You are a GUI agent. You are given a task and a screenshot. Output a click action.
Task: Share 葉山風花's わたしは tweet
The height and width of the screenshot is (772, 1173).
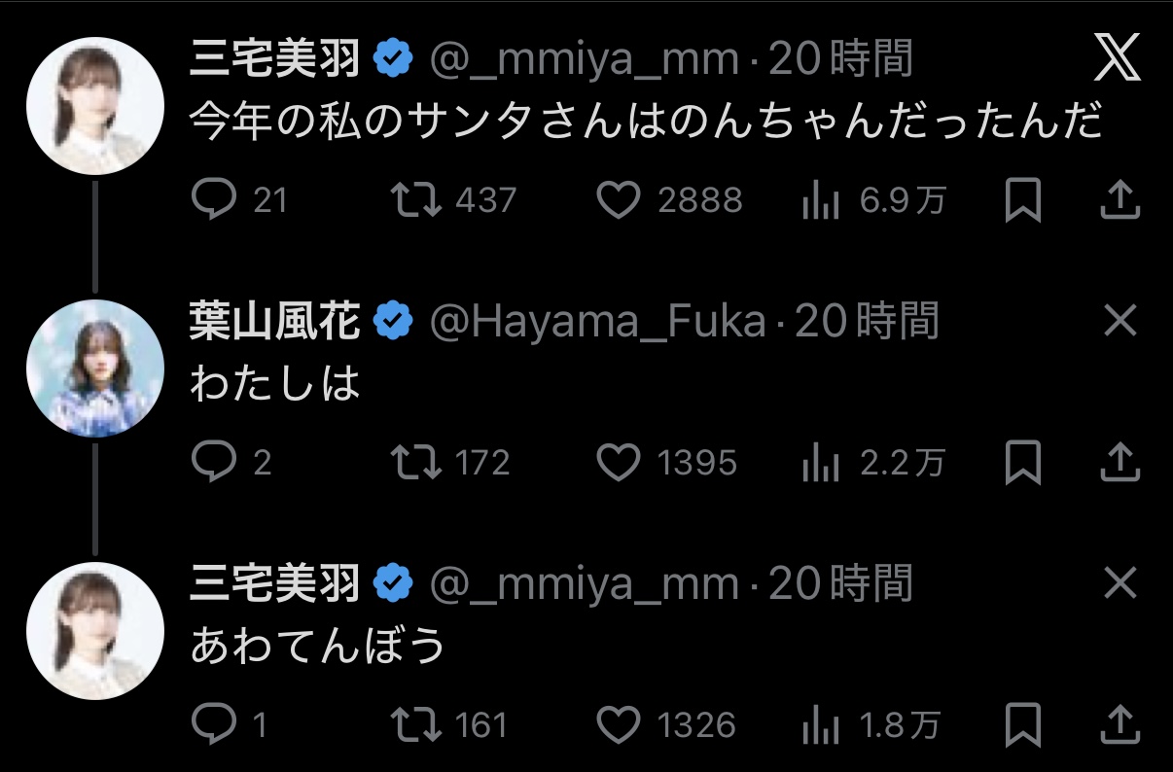coord(1120,463)
